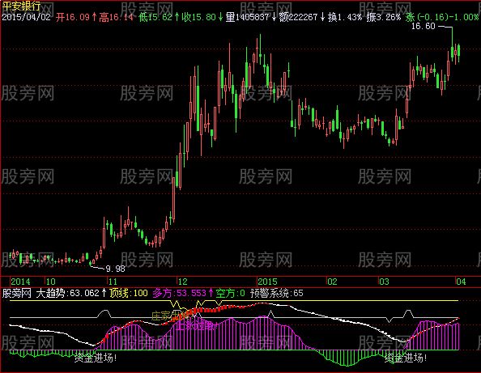The image size is (481, 373).
Task: Click the high price 高16.14
Action: pos(117,17)
